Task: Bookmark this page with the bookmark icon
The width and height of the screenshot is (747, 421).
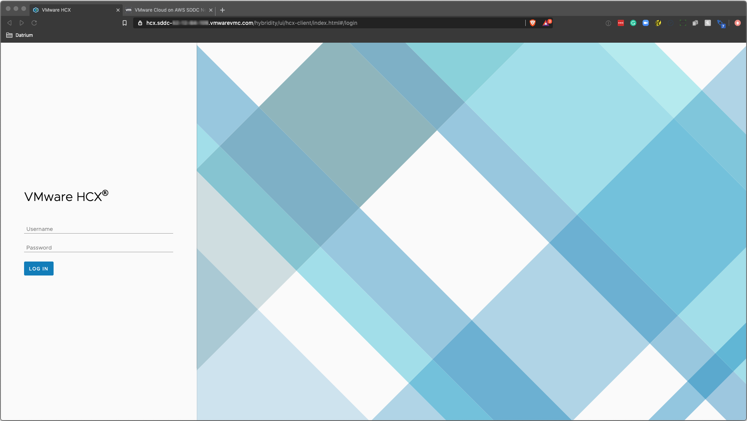Action: point(125,23)
